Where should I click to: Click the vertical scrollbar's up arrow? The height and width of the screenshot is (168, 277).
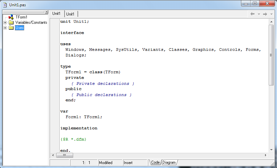click(271, 21)
